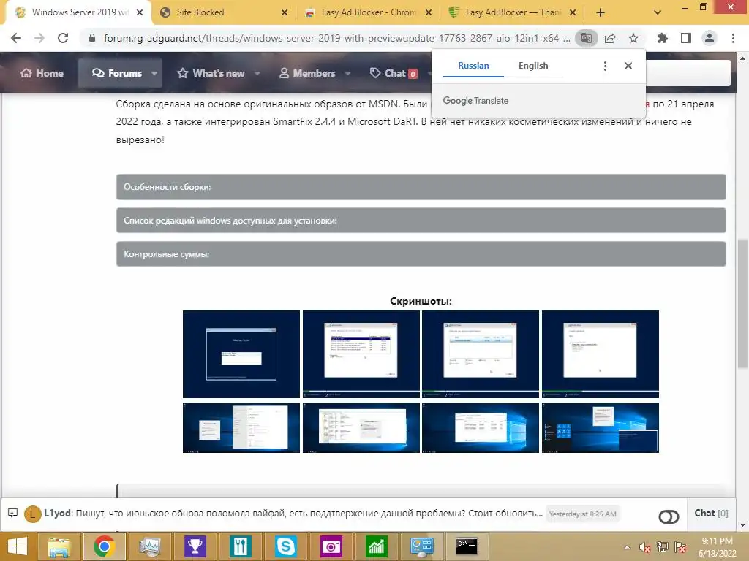Select Russian in translate popup

tap(473, 66)
